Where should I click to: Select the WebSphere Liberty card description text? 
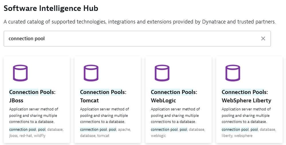pos(246,115)
